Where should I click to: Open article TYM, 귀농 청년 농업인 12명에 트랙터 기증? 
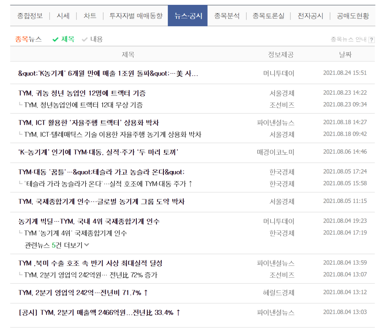click(x=82, y=93)
